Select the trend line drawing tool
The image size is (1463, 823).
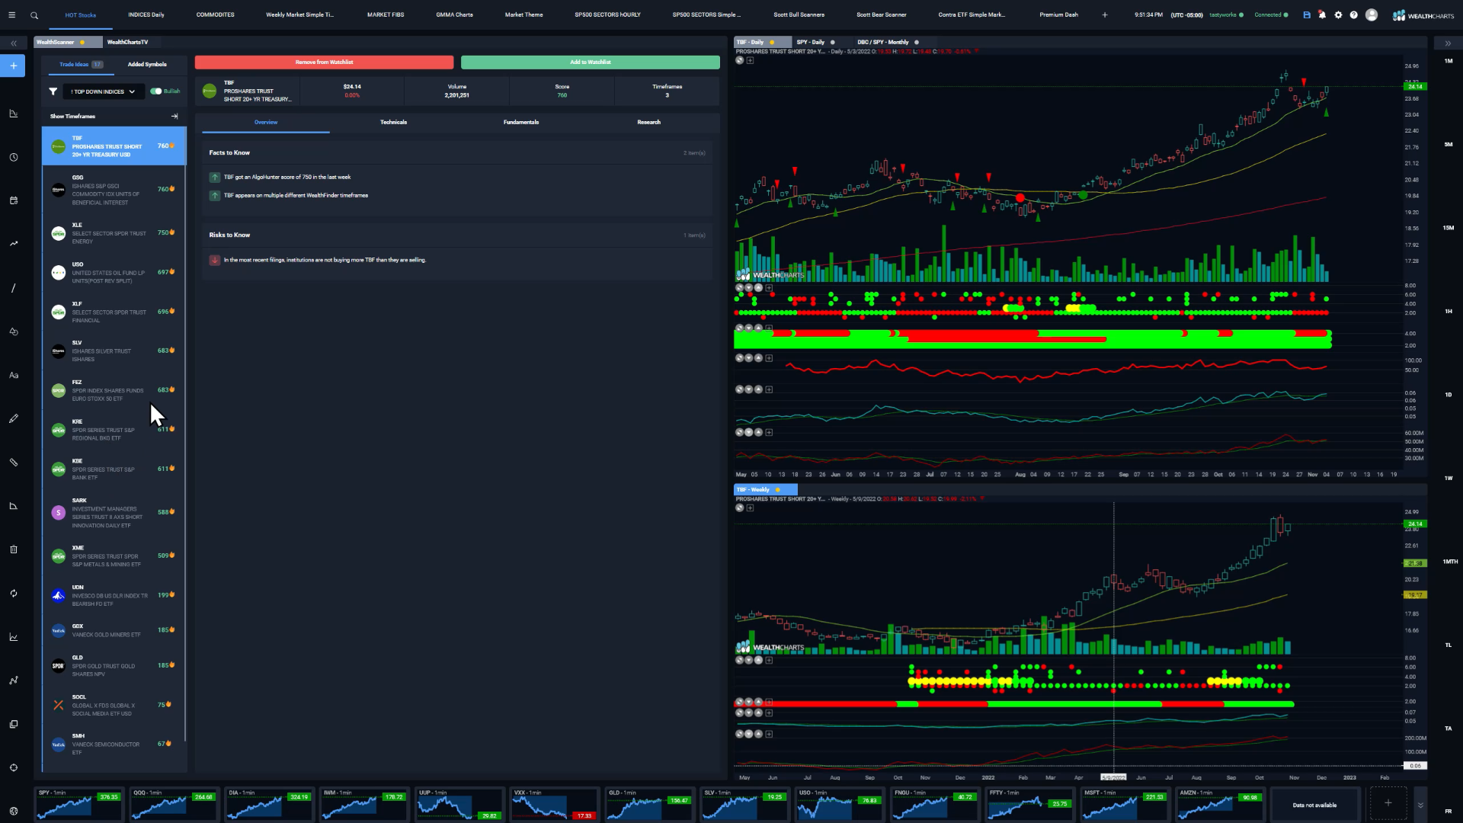pos(13,288)
